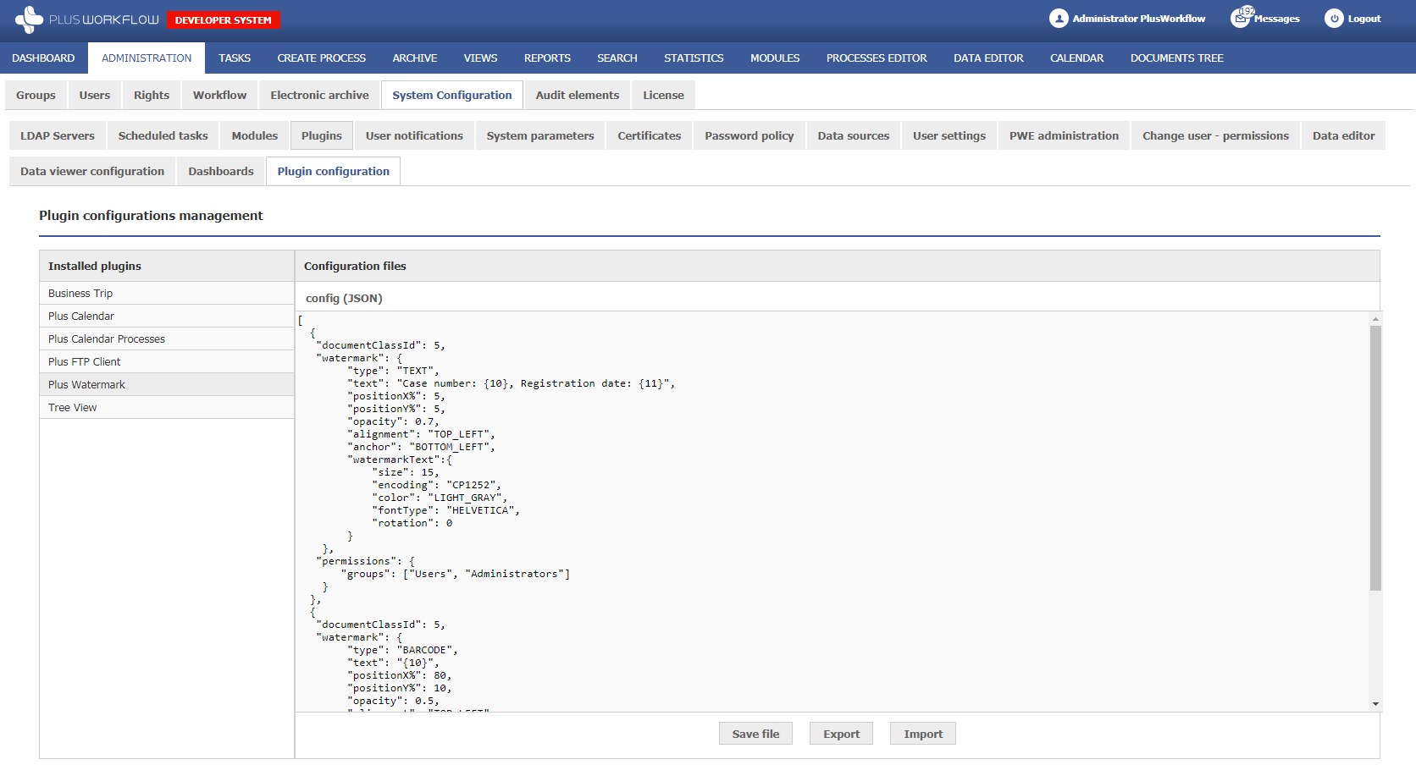Open the Password policy tab
This screenshot has height=765, width=1416.
click(x=749, y=135)
